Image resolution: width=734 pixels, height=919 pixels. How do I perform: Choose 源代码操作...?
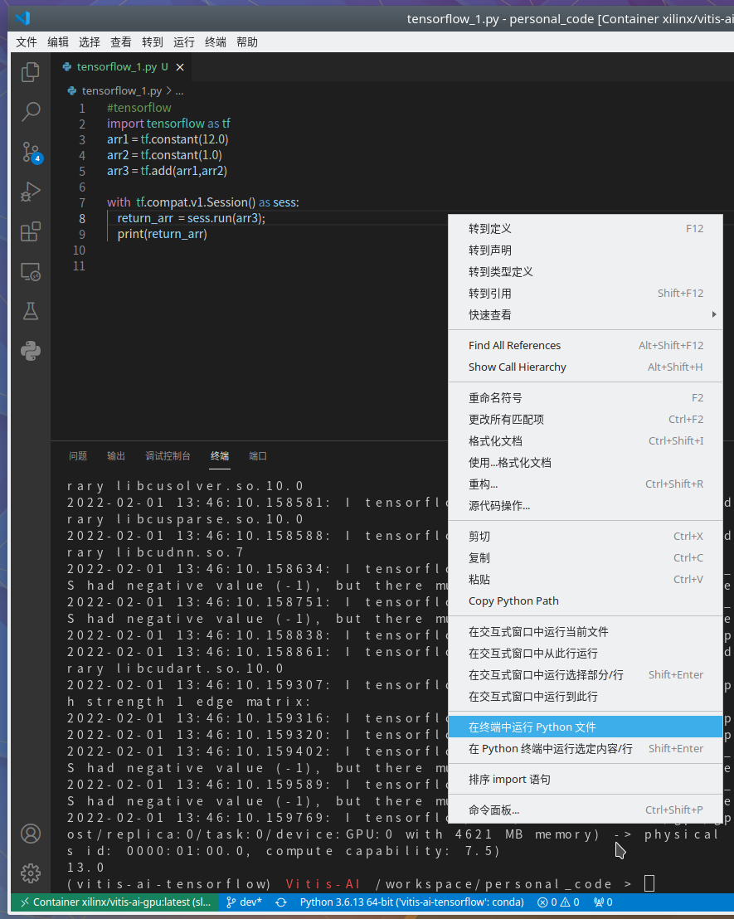585,505
